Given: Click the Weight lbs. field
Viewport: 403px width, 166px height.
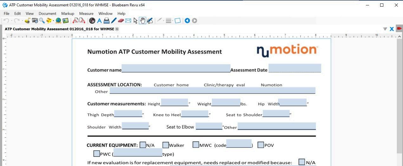Looking at the screenshot, I should [226, 102].
